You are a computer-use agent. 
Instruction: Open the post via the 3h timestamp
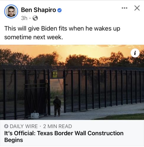point(24,18)
